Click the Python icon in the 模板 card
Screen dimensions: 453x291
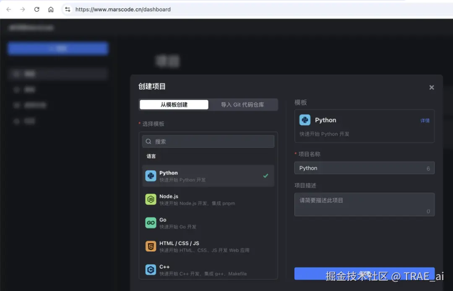coord(304,120)
